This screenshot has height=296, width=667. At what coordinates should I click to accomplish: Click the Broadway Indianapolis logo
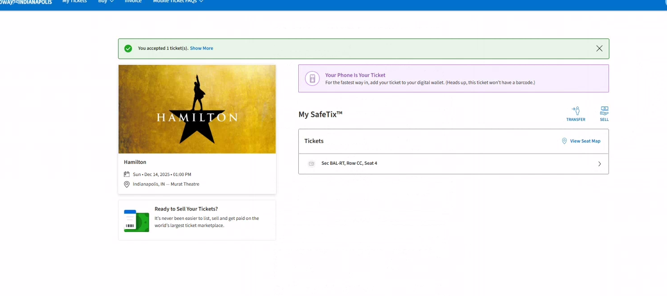click(26, 2)
